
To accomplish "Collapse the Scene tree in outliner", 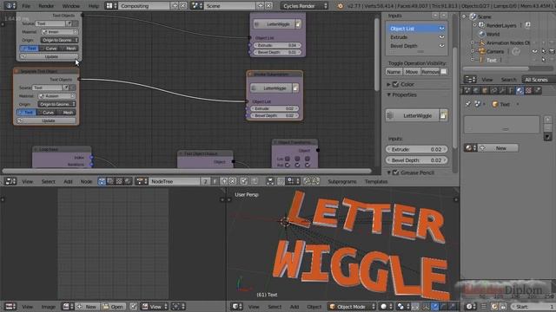I will point(464,16).
